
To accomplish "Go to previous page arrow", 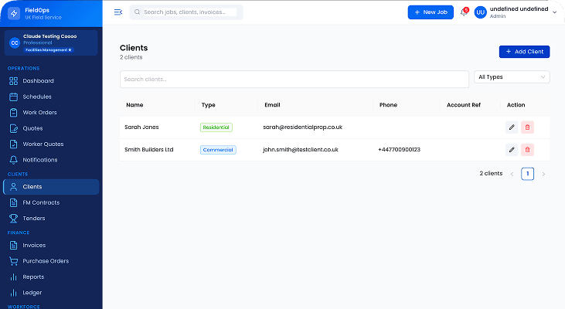I will pos(512,175).
